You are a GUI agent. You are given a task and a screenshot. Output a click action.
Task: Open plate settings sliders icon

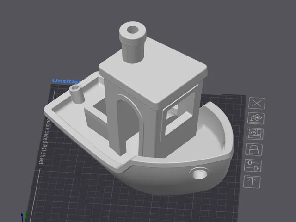[x=253, y=166]
